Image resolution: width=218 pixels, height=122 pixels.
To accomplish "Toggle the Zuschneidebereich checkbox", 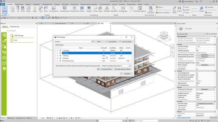I will coord(197,73).
